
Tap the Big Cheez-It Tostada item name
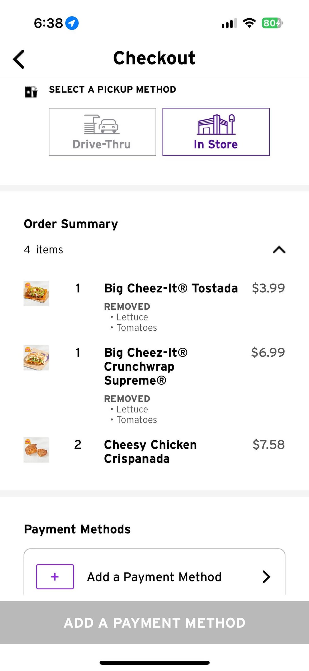click(x=171, y=288)
